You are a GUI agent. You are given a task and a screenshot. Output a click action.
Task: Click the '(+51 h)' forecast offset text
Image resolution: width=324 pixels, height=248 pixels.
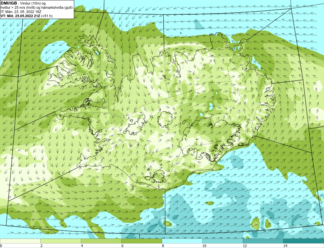tap(47, 16)
